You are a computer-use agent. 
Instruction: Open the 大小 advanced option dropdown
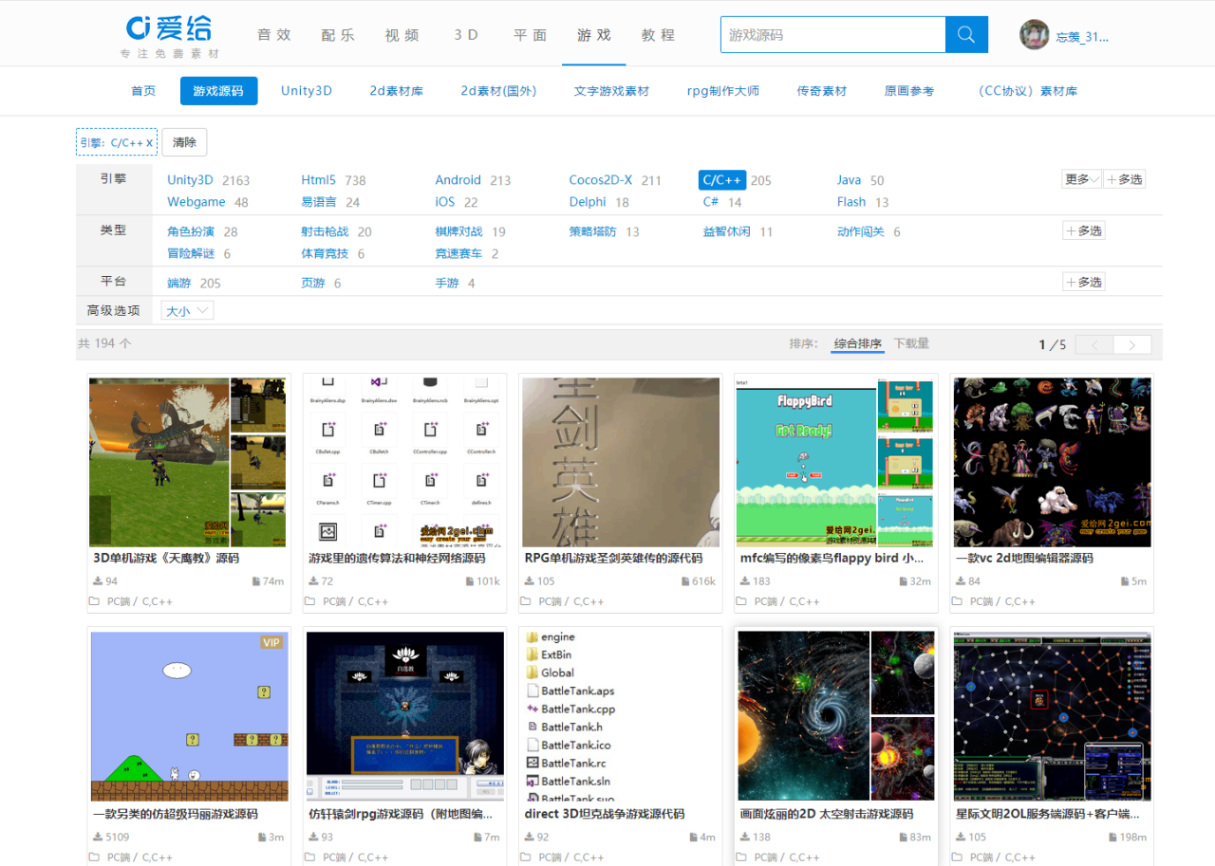click(187, 310)
